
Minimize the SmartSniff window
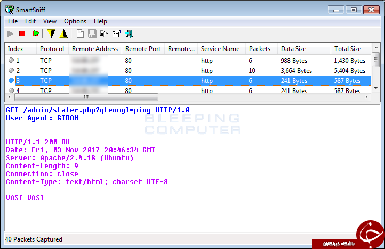click(x=336, y=10)
